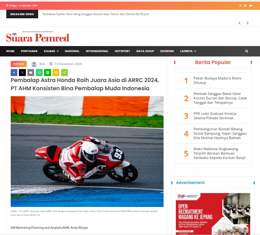
Task: Share article via email icon
Action: click(x=31, y=73)
